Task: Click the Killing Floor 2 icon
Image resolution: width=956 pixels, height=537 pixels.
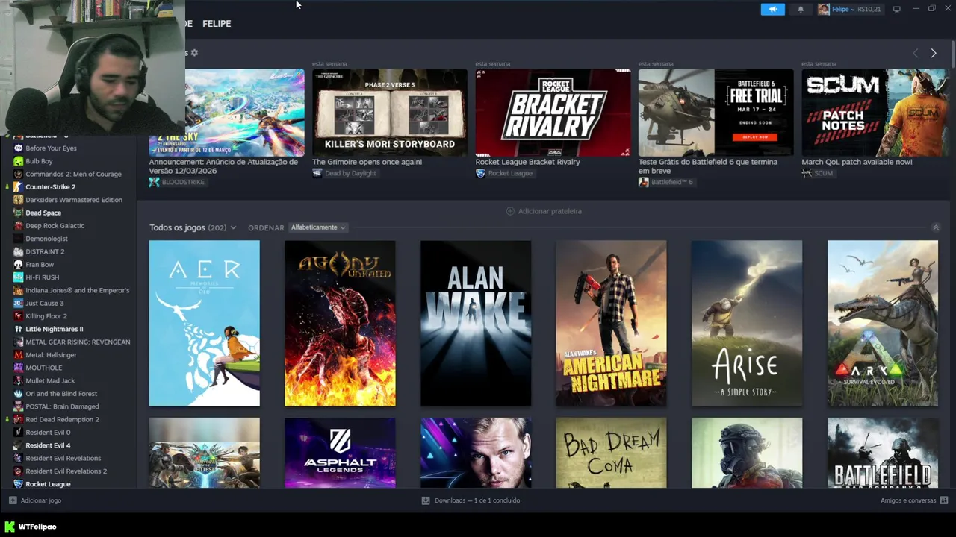Action: click(19, 316)
